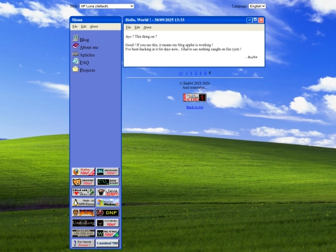Go to previous page with < link
This screenshot has height=252, width=336.
187,73
